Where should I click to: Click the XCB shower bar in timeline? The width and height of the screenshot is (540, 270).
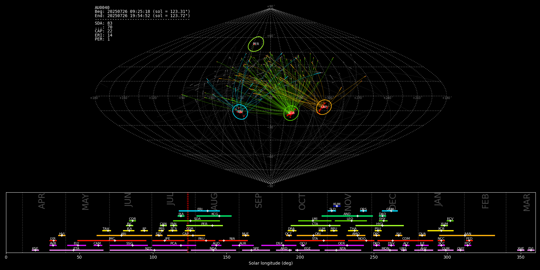[x=440, y=231]
